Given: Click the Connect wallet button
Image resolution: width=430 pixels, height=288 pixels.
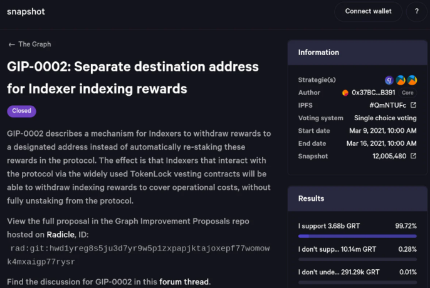Looking at the screenshot, I should point(368,11).
